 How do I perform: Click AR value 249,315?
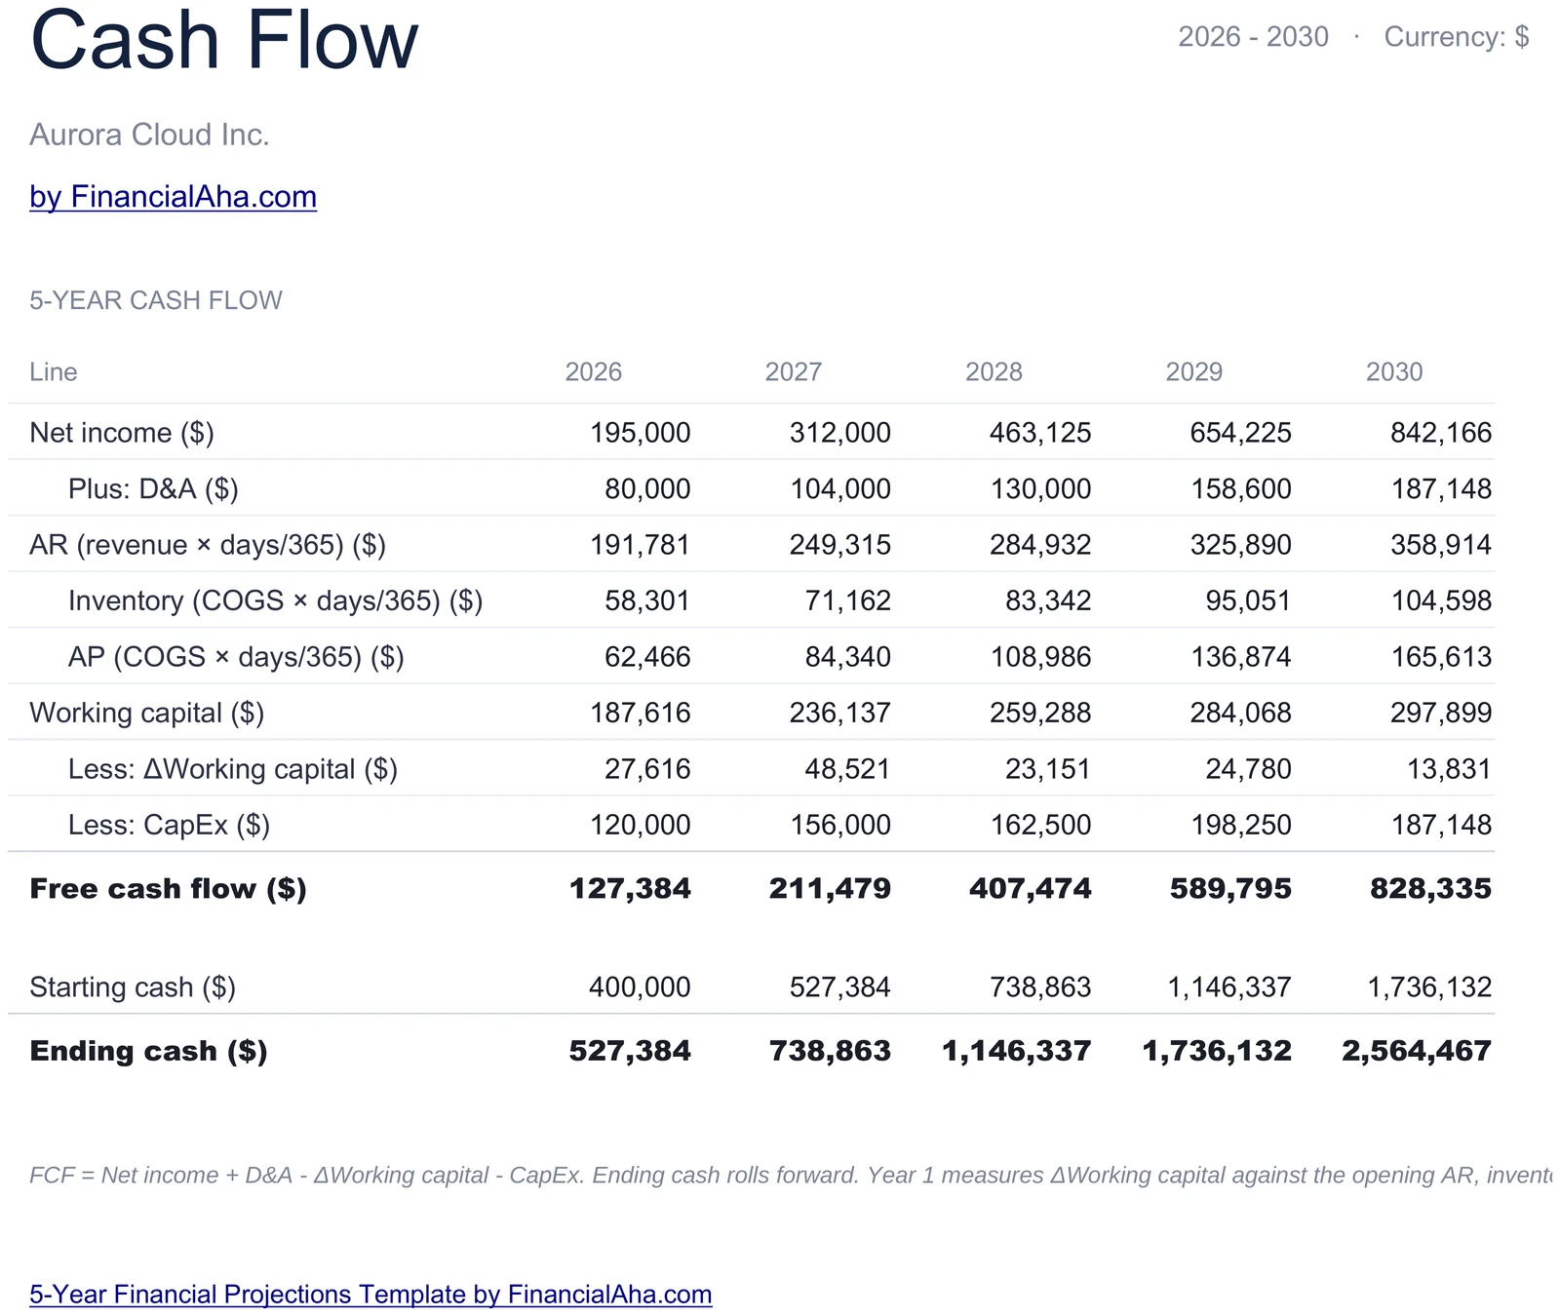[x=840, y=544]
